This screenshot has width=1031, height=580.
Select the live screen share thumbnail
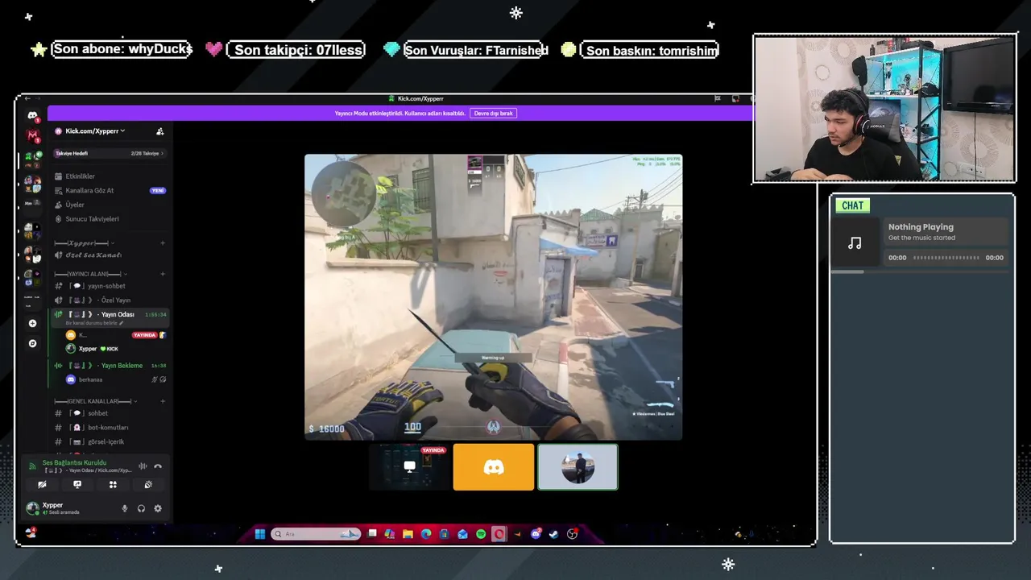pos(409,466)
